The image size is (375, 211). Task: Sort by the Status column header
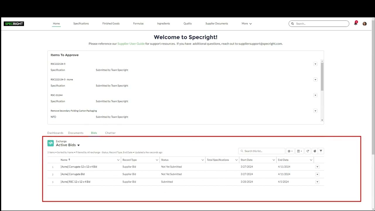coord(165,160)
